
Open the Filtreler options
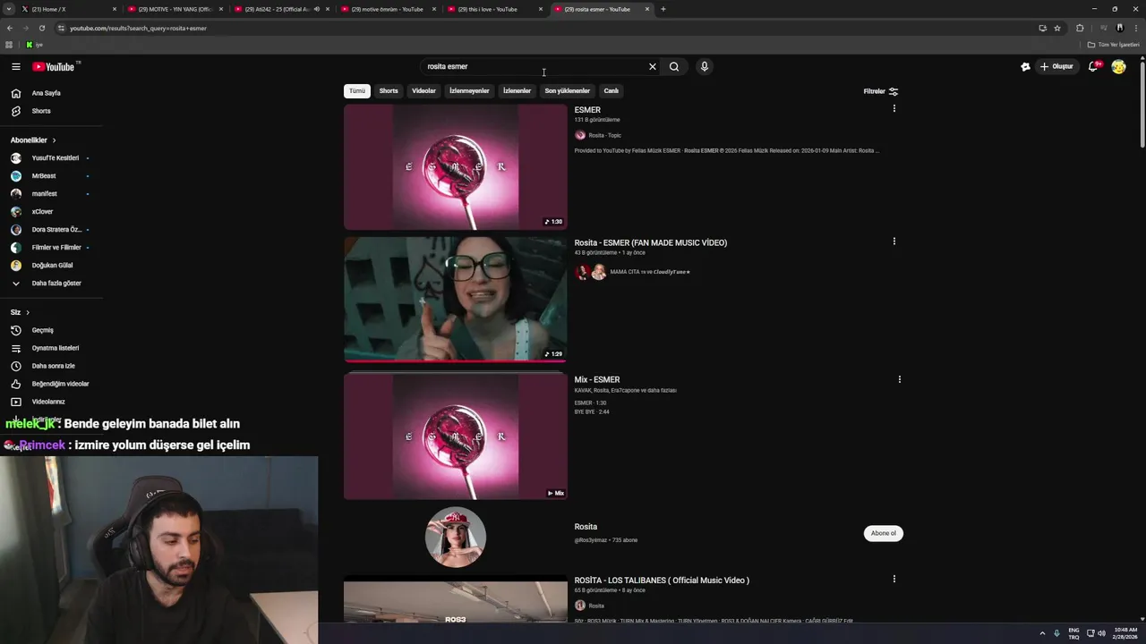[881, 91]
